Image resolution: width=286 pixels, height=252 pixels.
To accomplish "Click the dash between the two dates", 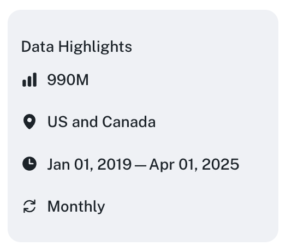I will (x=140, y=166).
